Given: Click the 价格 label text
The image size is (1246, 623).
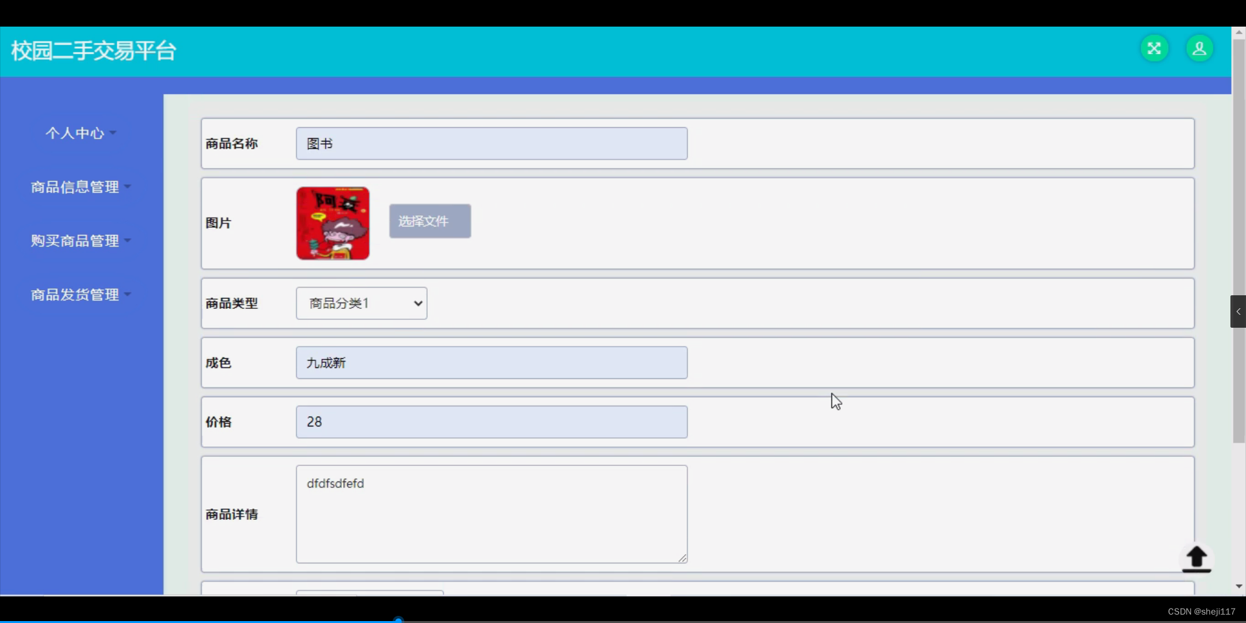Looking at the screenshot, I should [218, 422].
